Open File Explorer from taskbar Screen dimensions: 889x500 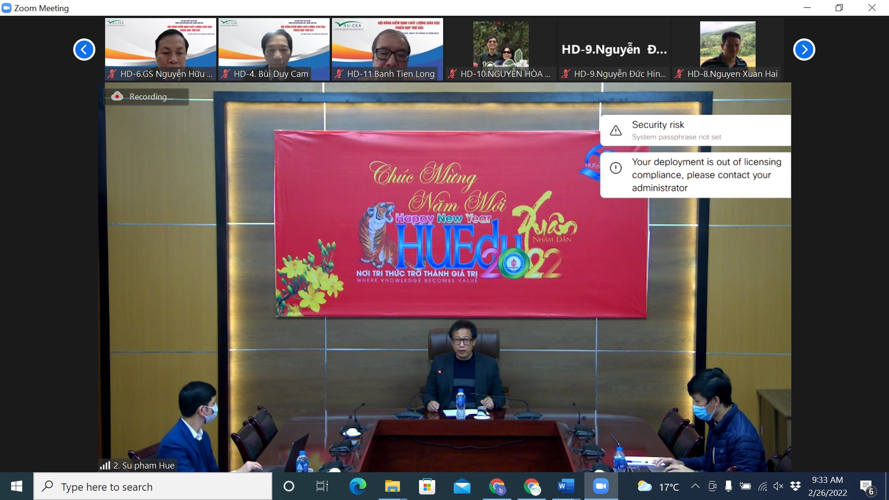[x=392, y=486]
